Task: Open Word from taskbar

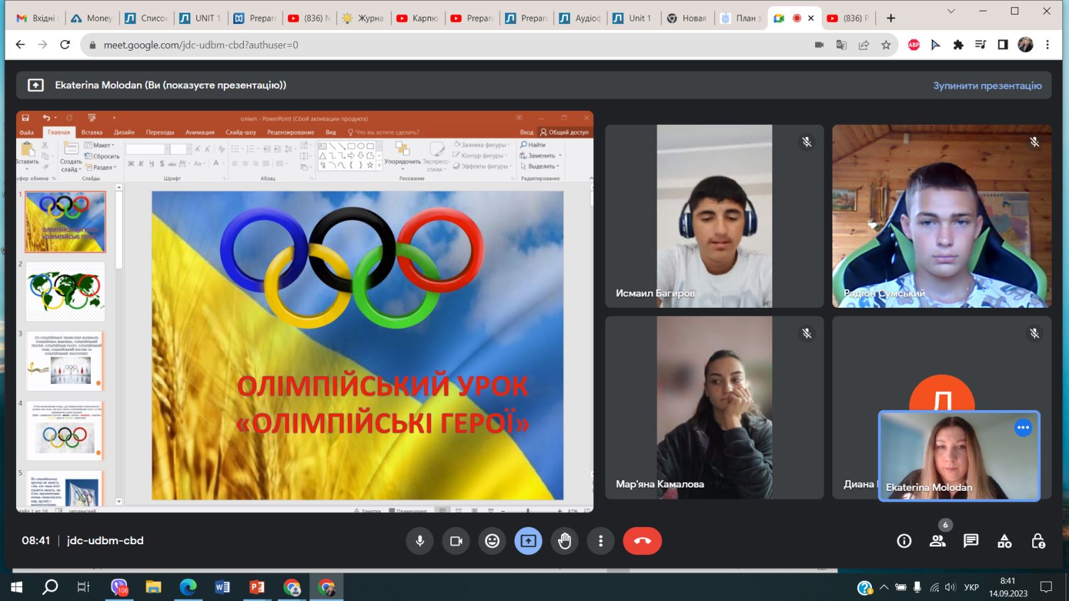Action: [x=222, y=587]
